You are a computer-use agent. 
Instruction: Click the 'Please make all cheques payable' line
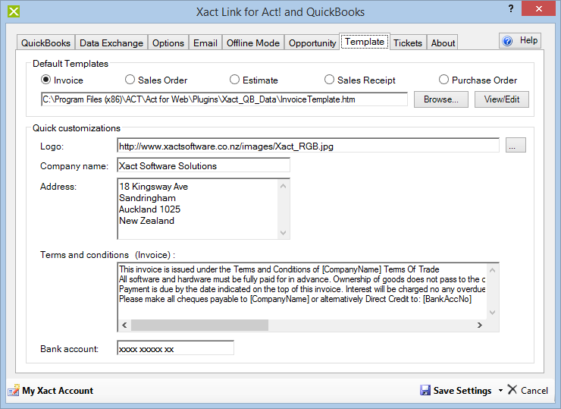[295, 299]
